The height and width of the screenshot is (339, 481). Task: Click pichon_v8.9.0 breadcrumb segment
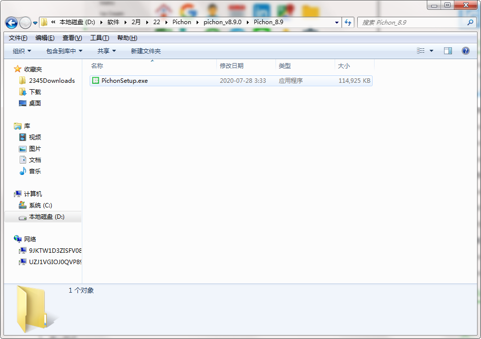point(222,22)
